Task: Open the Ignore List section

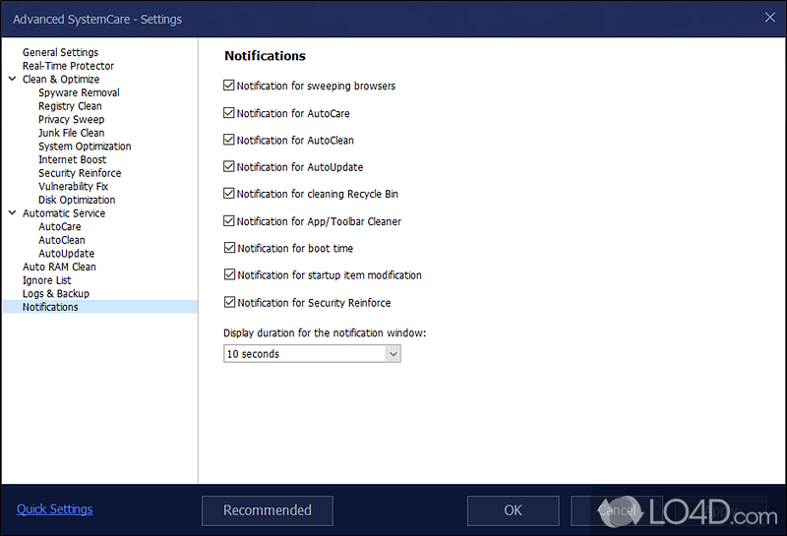Action: [x=46, y=280]
